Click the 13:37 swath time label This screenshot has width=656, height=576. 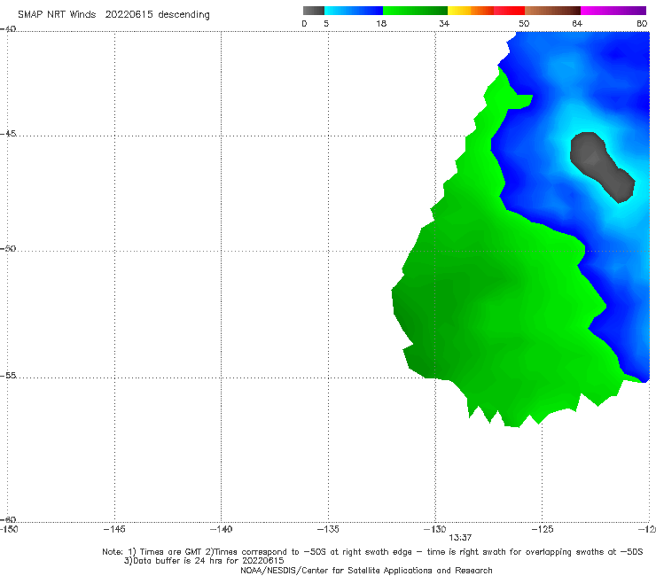coord(460,538)
